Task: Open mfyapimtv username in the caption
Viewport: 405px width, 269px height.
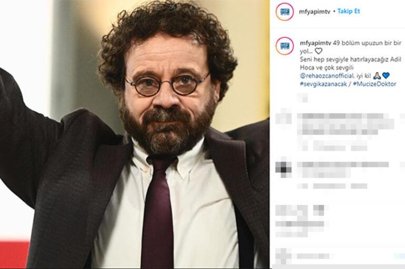Action: 316,43
